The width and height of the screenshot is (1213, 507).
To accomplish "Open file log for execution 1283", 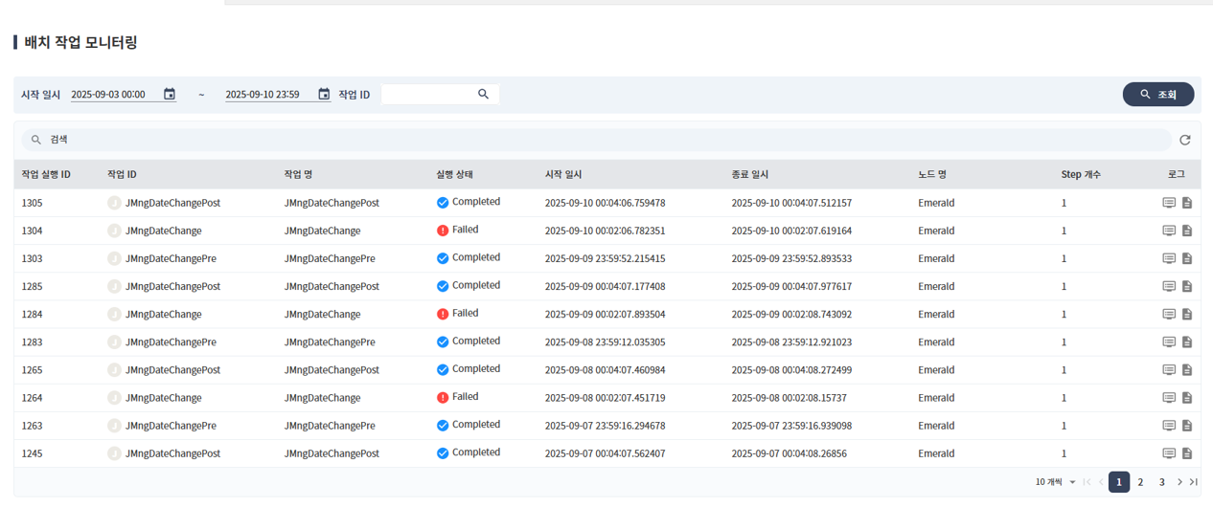I will [x=1187, y=342].
